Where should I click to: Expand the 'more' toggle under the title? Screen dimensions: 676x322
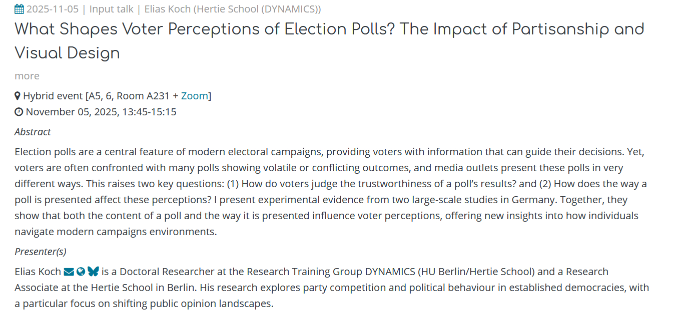(x=27, y=76)
